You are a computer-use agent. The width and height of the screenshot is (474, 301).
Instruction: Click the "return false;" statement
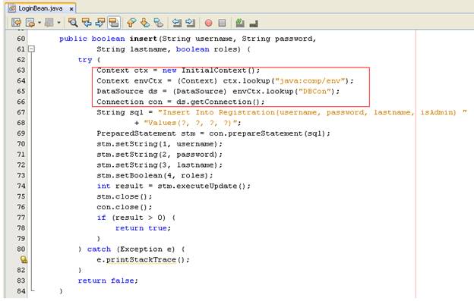point(108,281)
